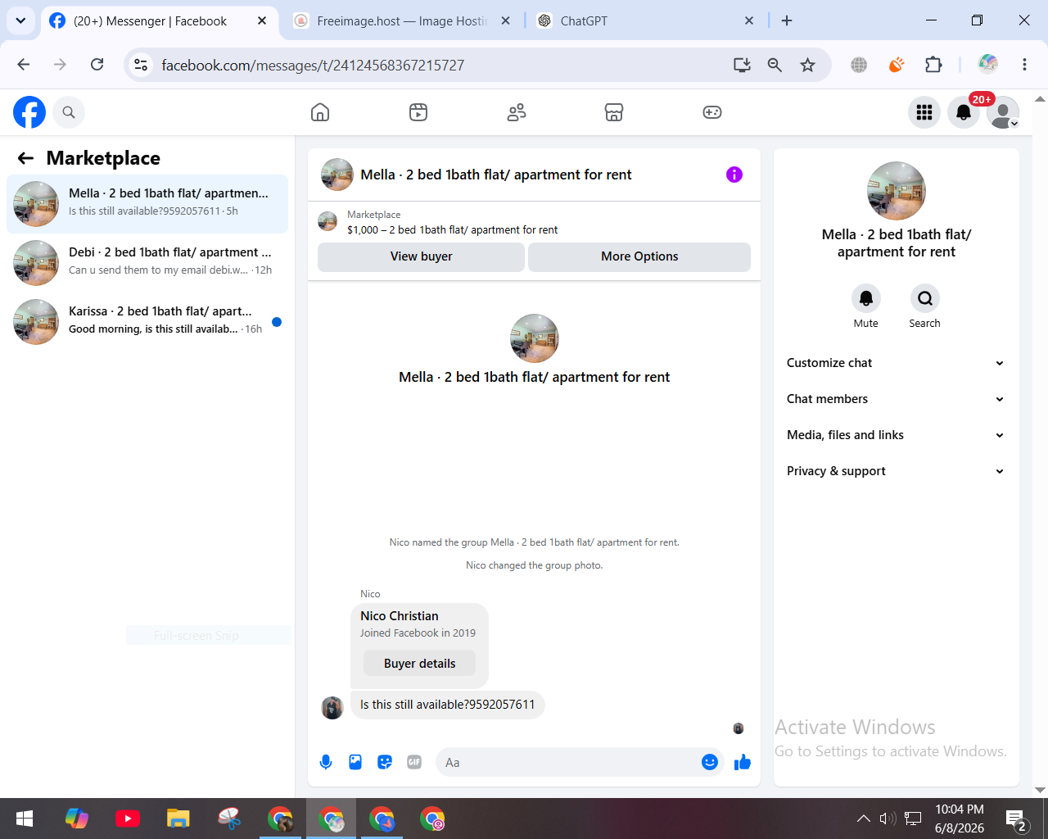Send a thumbs-up like
1048x839 pixels.
[x=743, y=763]
